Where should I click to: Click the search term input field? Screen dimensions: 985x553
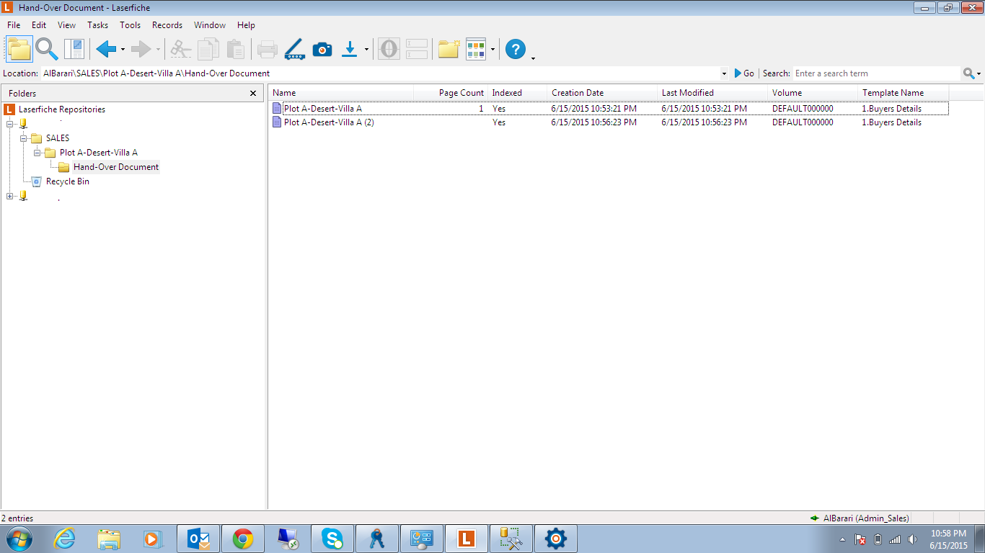coord(876,73)
